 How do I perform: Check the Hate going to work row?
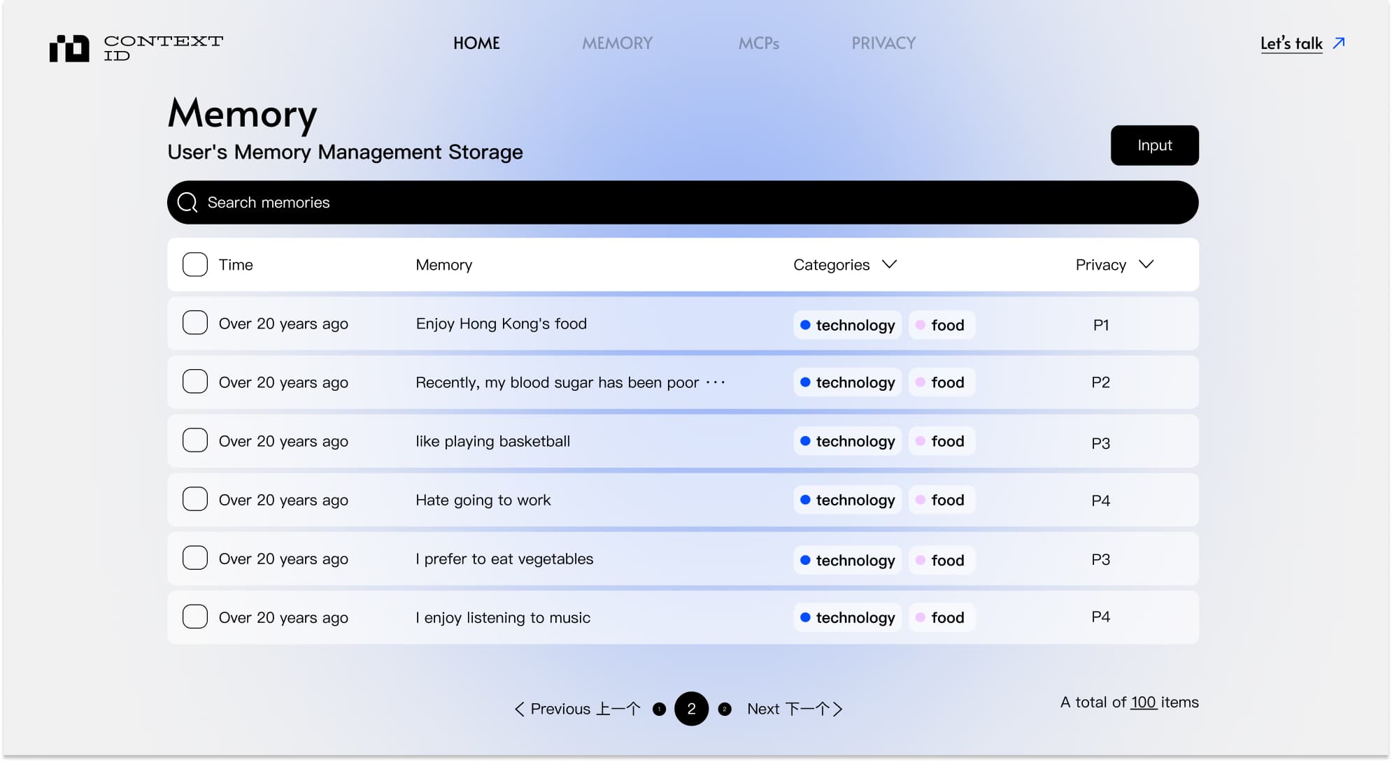195,499
